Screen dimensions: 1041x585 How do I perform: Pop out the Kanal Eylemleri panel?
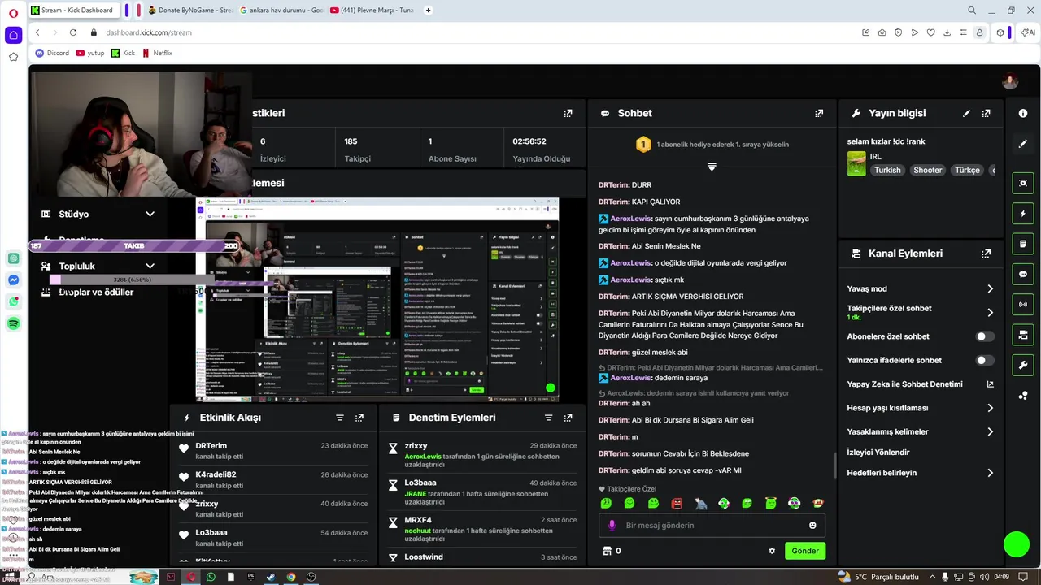[x=986, y=253]
